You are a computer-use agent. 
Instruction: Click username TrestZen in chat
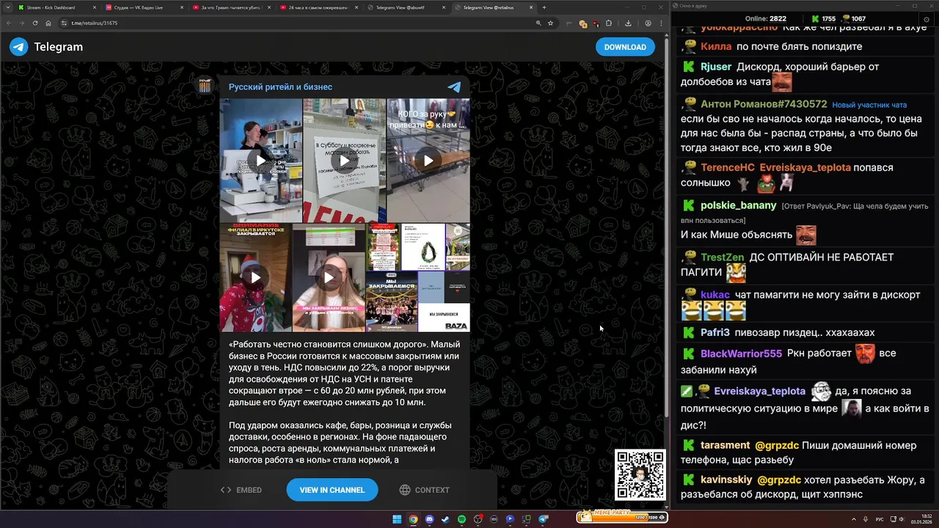[723, 257]
